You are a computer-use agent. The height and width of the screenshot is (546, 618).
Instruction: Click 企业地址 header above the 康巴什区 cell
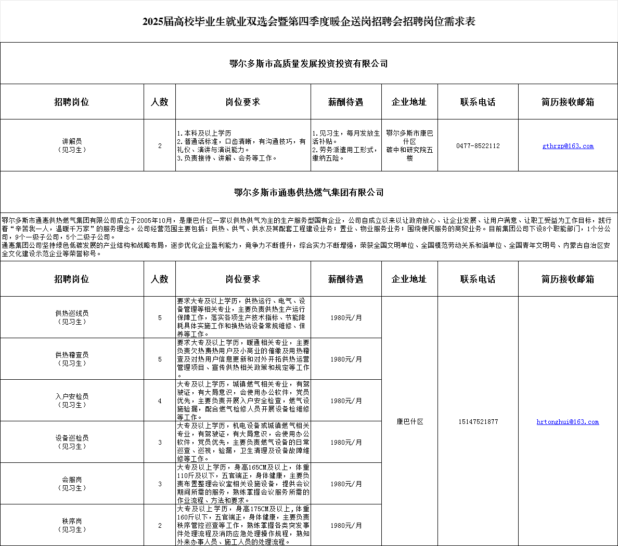coord(409,279)
